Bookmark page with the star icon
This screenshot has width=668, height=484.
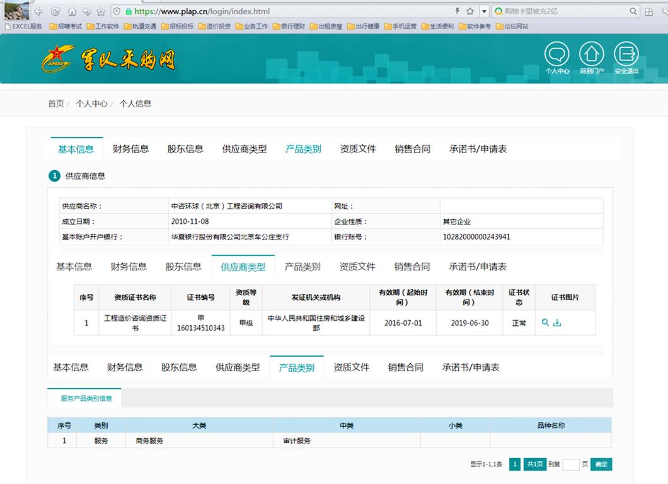pyautogui.click(x=470, y=11)
